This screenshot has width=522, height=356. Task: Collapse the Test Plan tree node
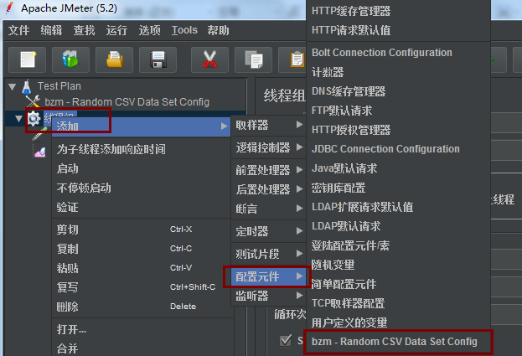(x=13, y=87)
